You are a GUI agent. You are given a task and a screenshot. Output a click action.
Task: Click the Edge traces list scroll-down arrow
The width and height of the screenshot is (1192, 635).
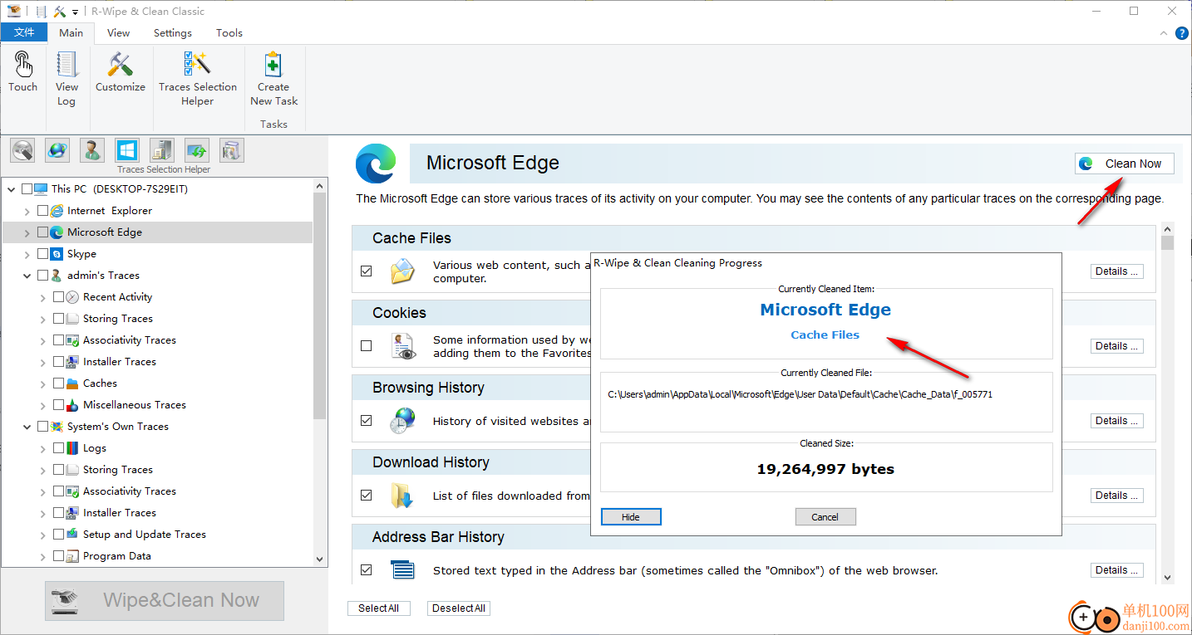pyautogui.click(x=1167, y=578)
